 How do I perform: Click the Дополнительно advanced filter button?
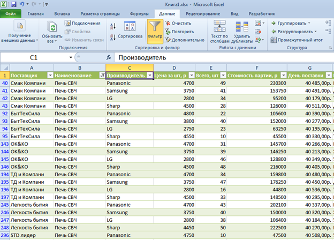click(184, 40)
